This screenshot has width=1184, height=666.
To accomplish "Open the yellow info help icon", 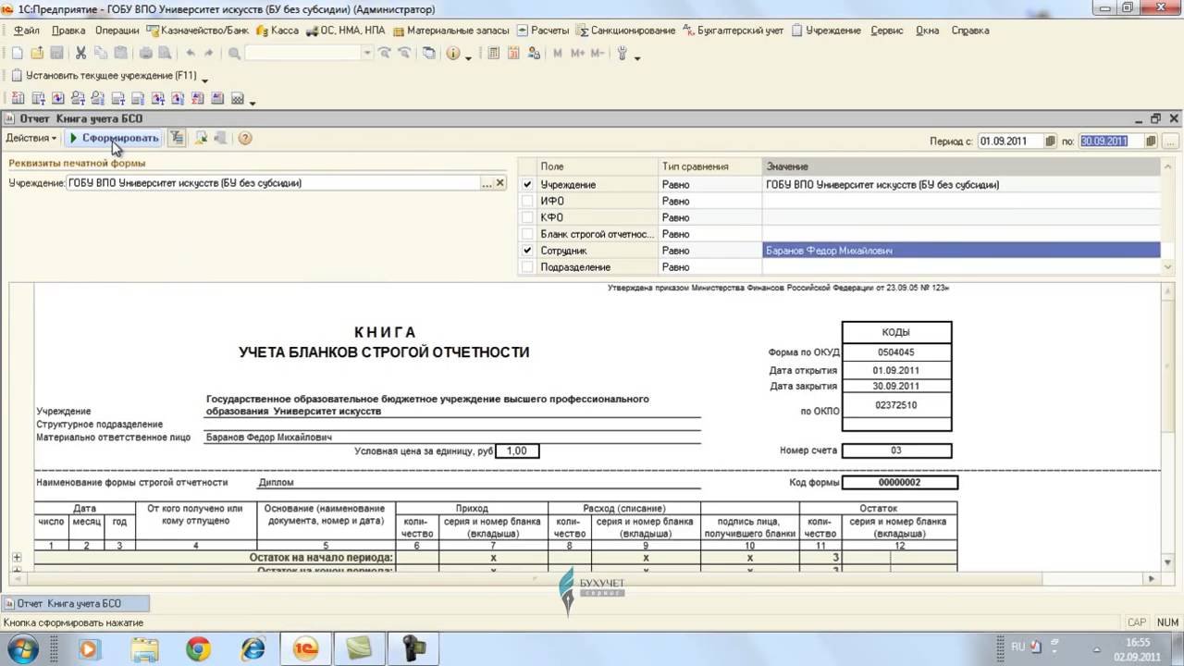I will pos(453,54).
